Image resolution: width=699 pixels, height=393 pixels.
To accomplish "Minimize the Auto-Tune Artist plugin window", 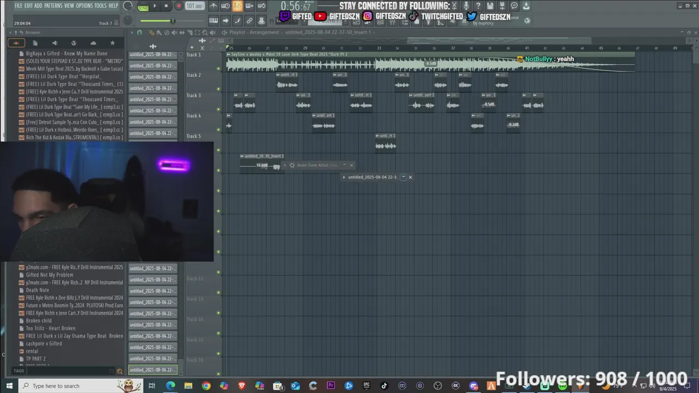I will [x=344, y=165].
